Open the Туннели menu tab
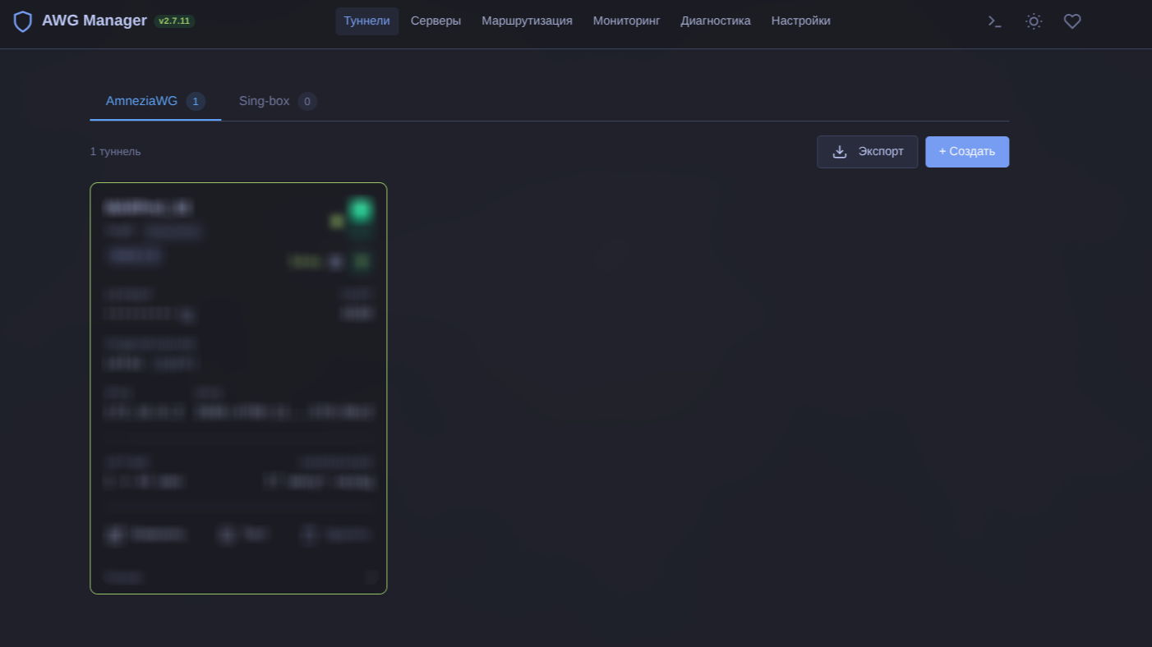1152x647 pixels. pos(366,21)
